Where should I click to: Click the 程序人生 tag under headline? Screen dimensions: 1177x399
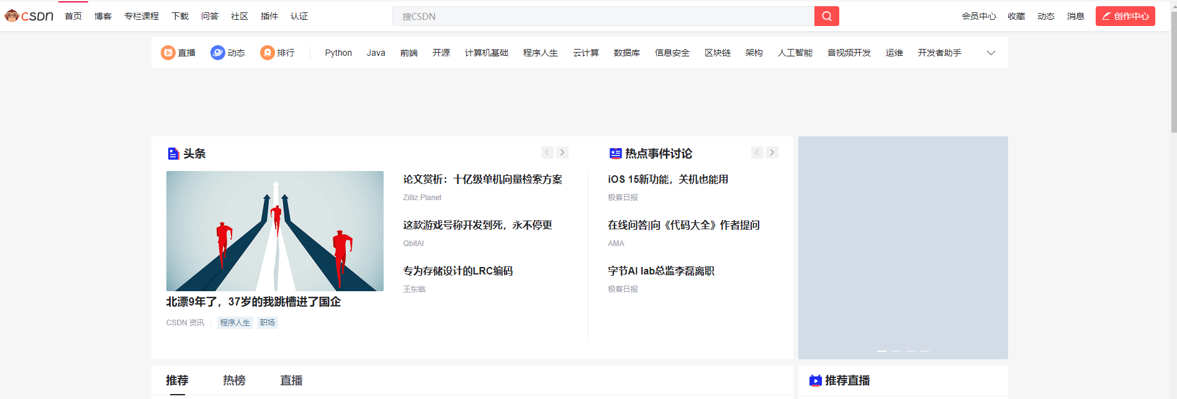[235, 323]
